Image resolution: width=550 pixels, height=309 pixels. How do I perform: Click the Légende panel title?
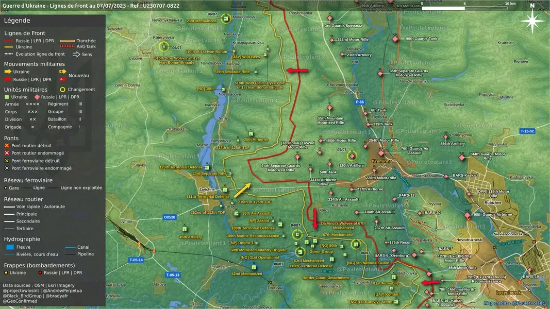17,20
